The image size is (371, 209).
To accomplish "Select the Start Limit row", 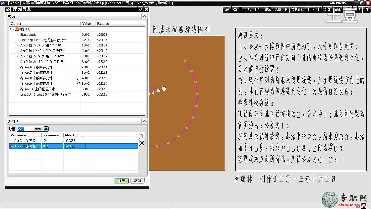I will (x=77, y=34).
